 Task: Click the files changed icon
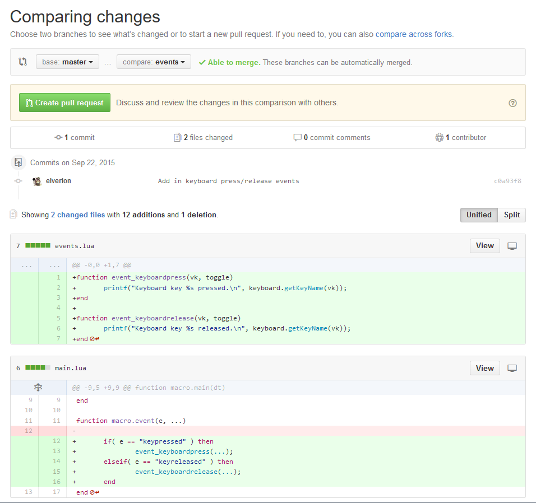click(177, 138)
